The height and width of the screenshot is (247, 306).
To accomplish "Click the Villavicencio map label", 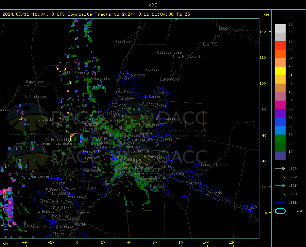I will [x=75, y=73].
